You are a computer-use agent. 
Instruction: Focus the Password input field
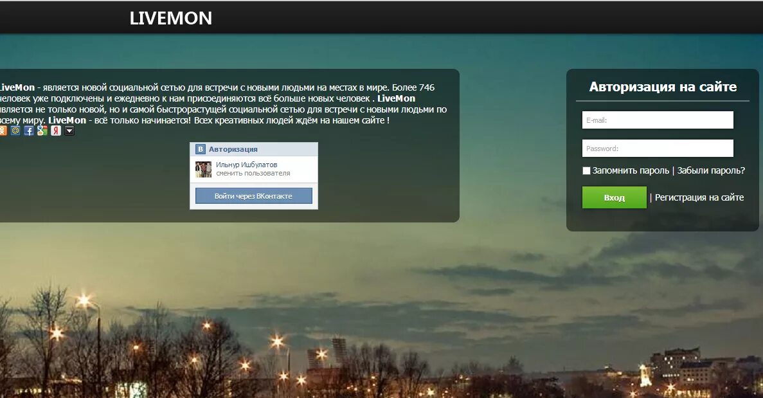658,149
